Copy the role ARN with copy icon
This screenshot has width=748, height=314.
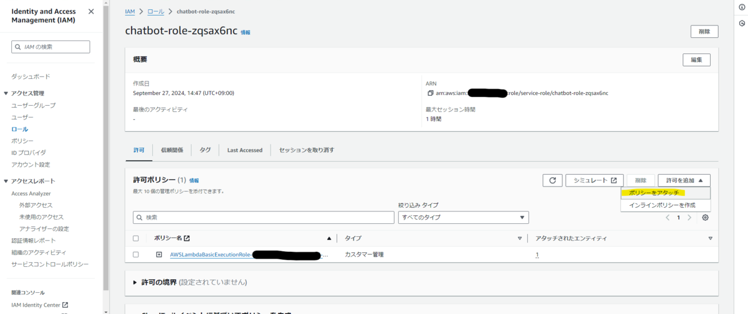click(x=430, y=93)
